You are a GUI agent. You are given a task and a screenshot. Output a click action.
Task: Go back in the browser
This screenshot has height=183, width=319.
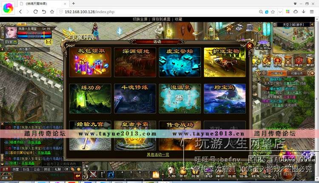(20, 12)
